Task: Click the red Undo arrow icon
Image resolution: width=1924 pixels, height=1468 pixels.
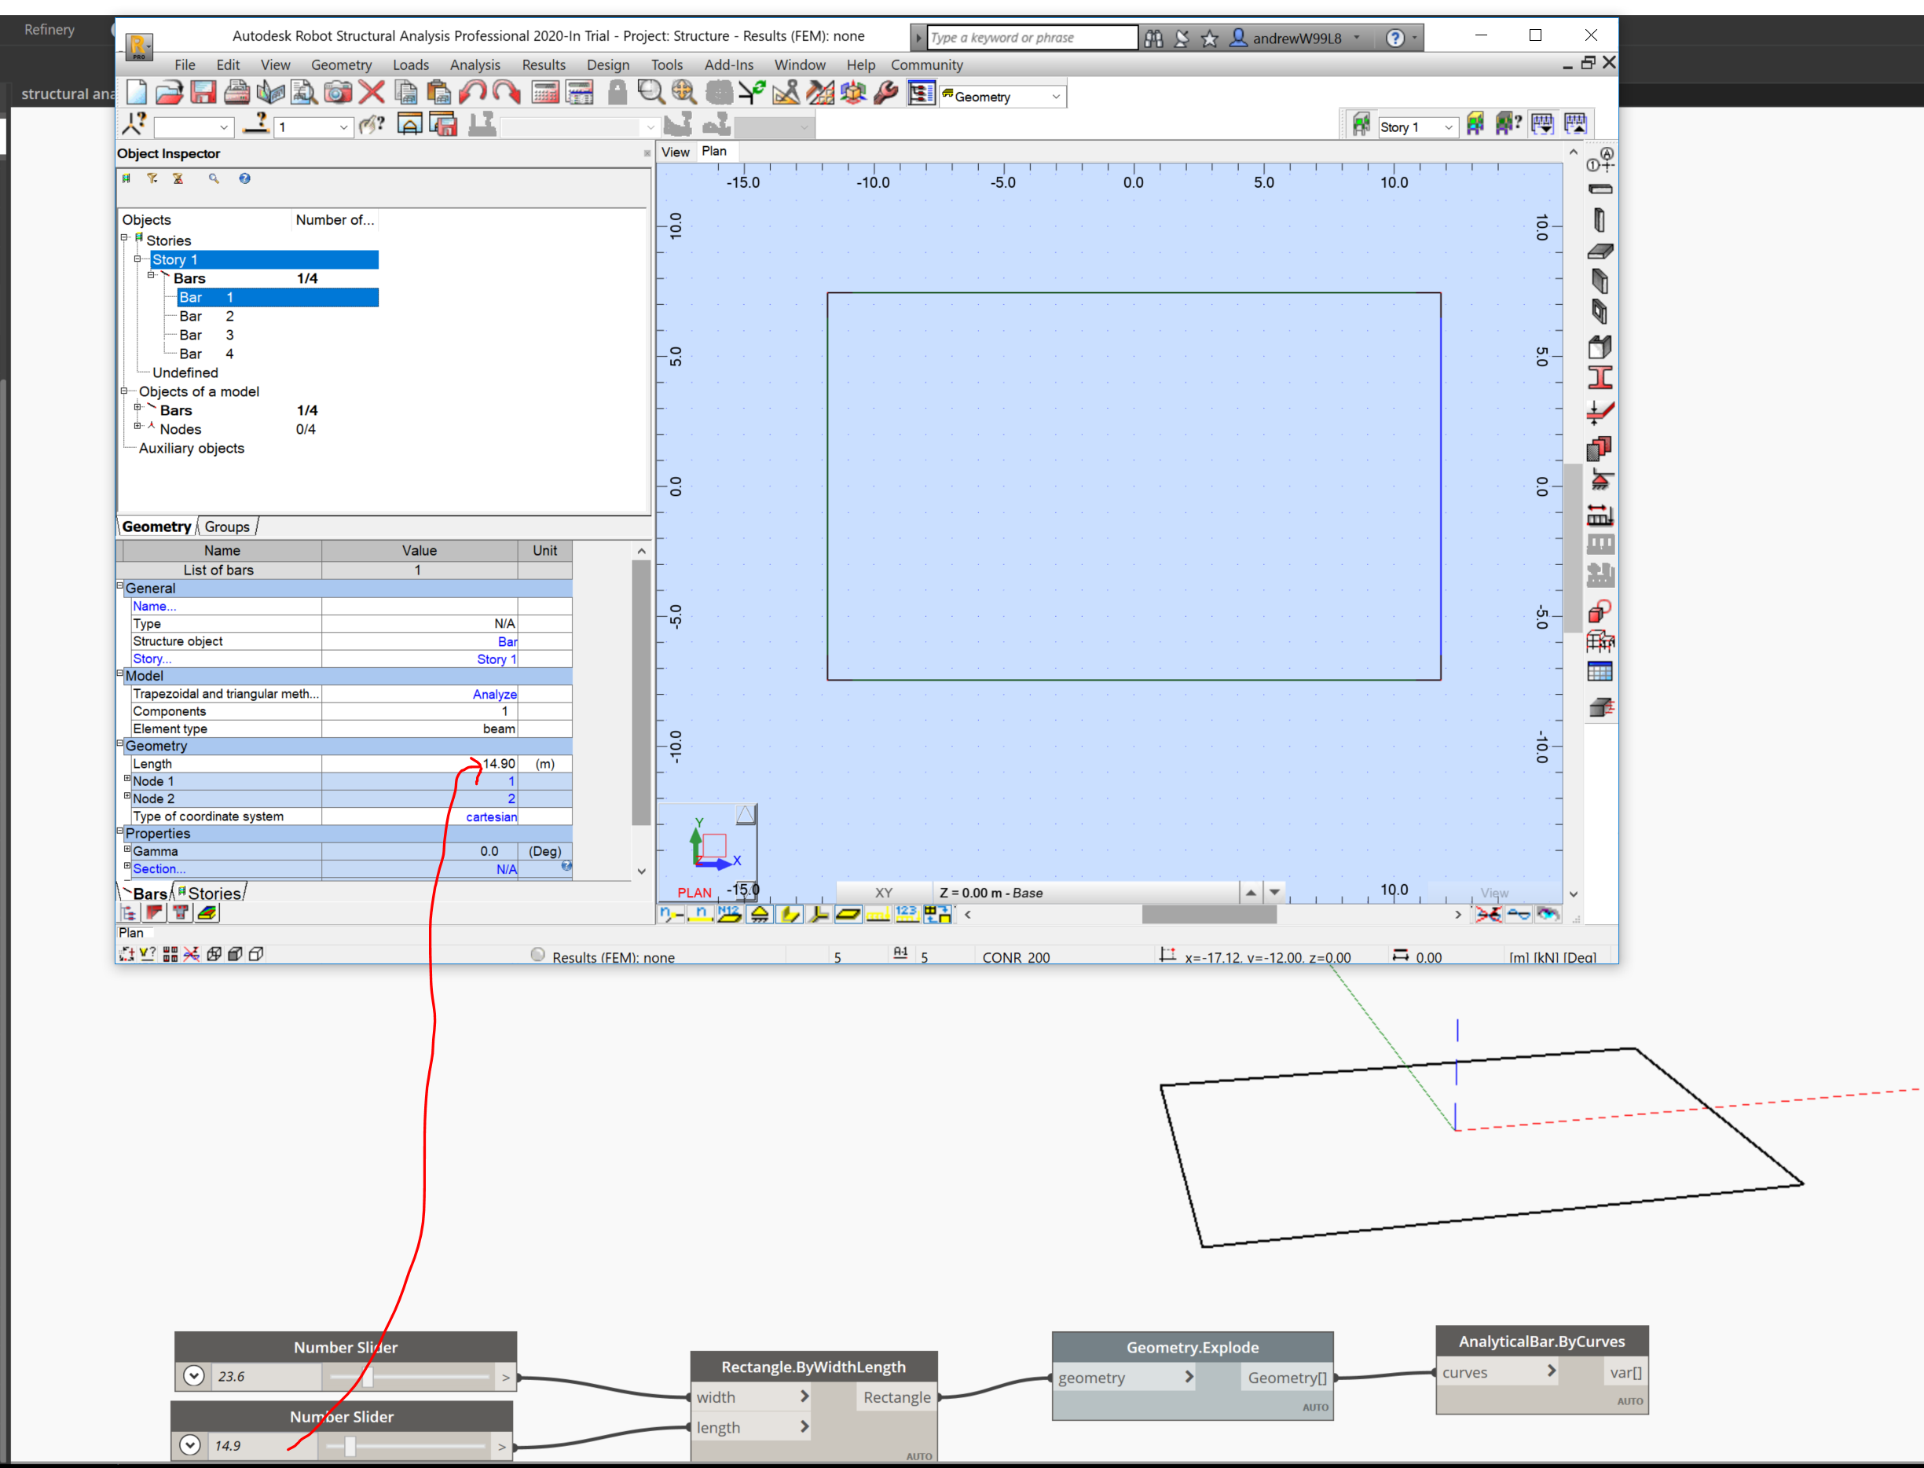Action: (472, 93)
